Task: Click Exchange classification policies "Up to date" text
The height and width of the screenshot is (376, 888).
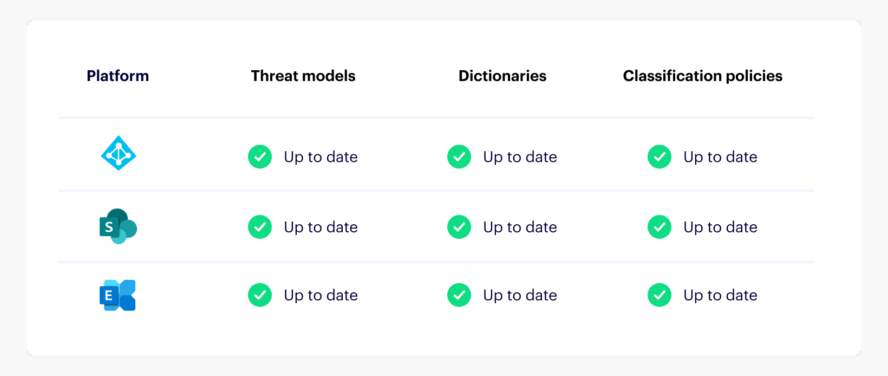Action: coord(720,295)
